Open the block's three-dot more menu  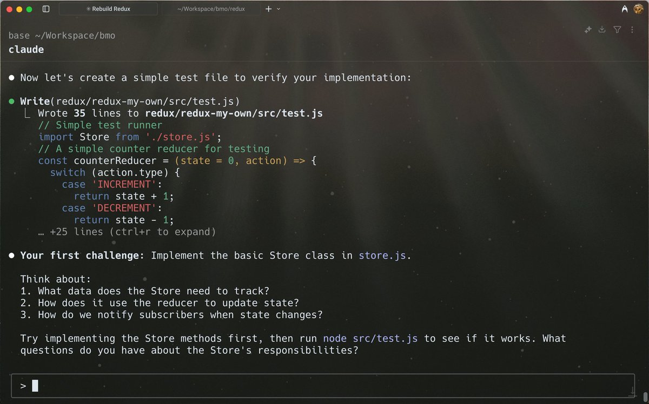pos(632,30)
